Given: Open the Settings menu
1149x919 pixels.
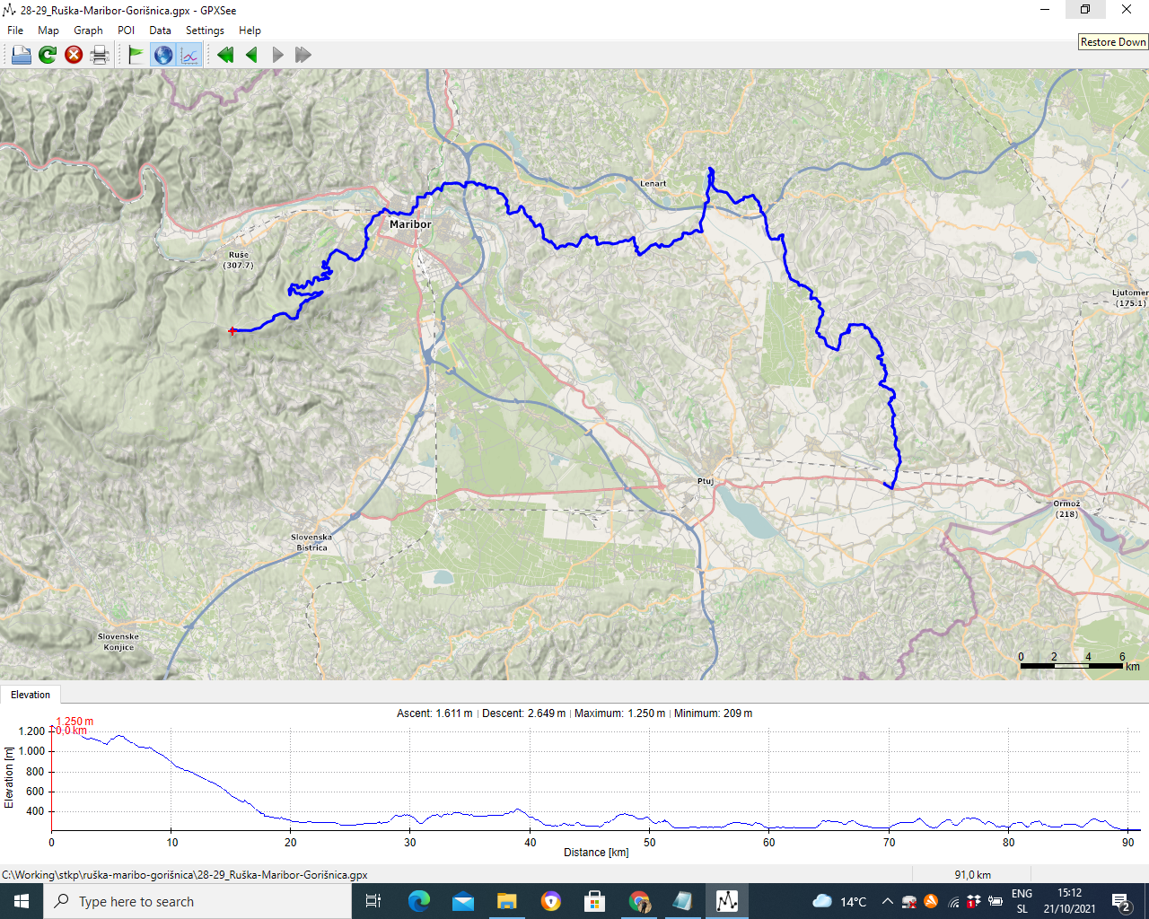Looking at the screenshot, I should pyautogui.click(x=205, y=31).
